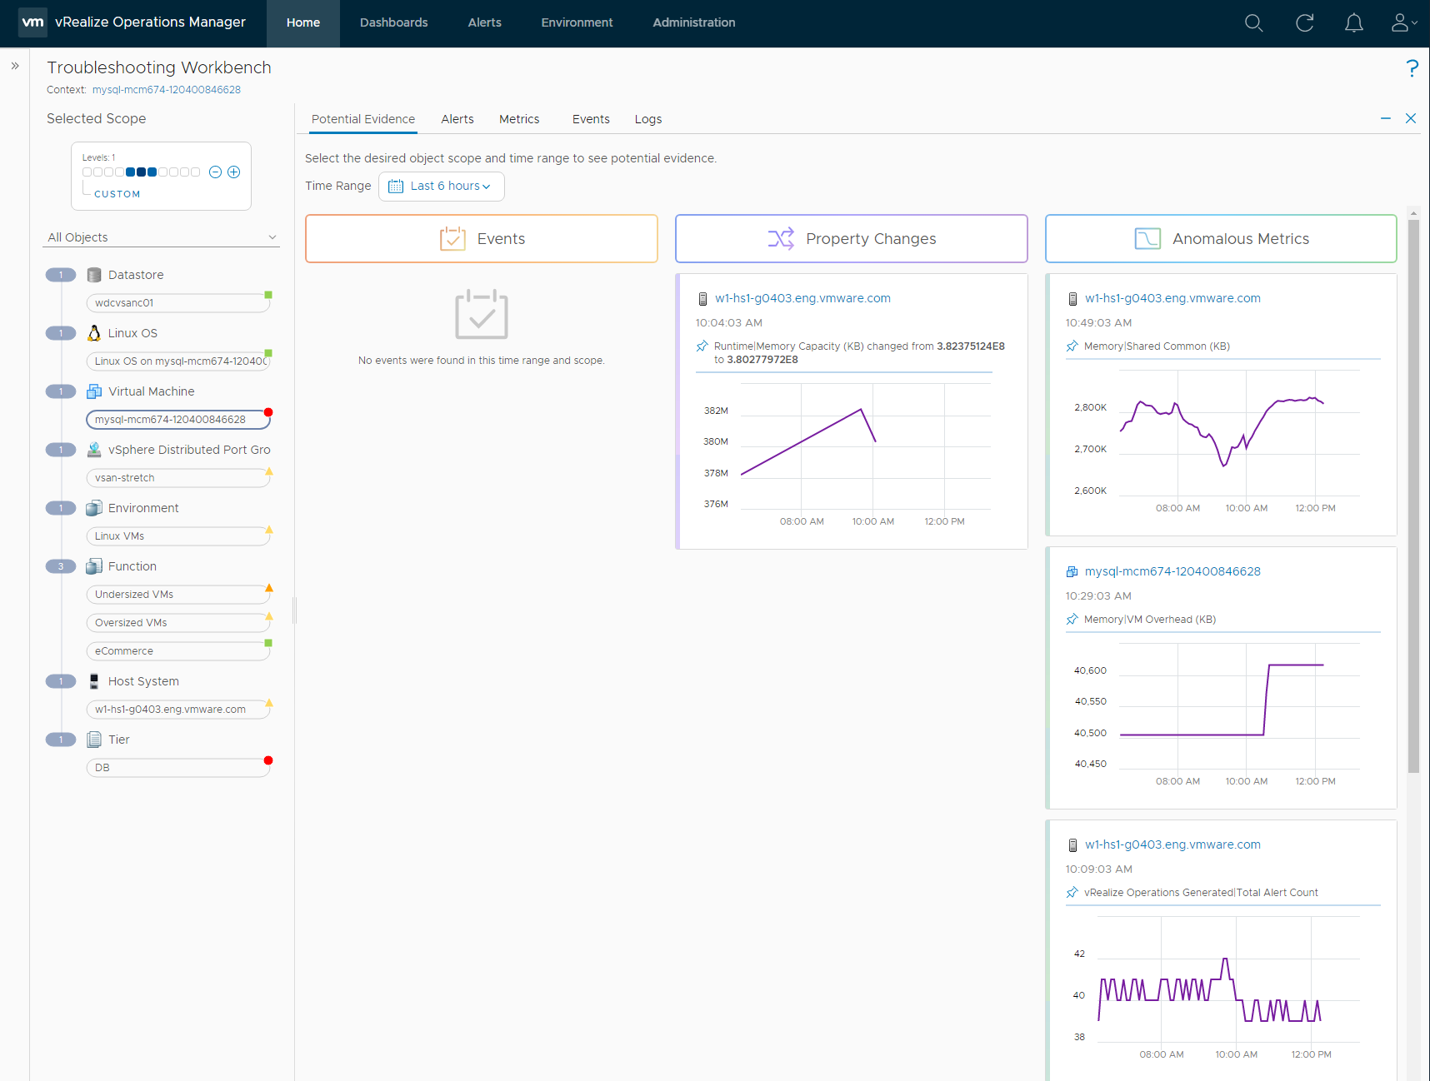Switch to the Alerts tab in workbench
Screen dimensions: 1430x1081
pyautogui.click(x=457, y=119)
